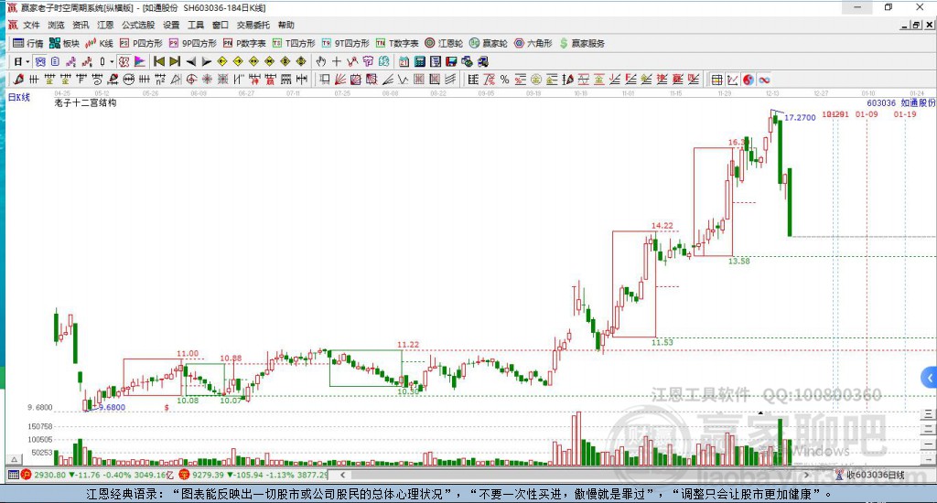937x503 pixels.
Task: Click the blue side panel collapse arrow
Action: point(930,378)
